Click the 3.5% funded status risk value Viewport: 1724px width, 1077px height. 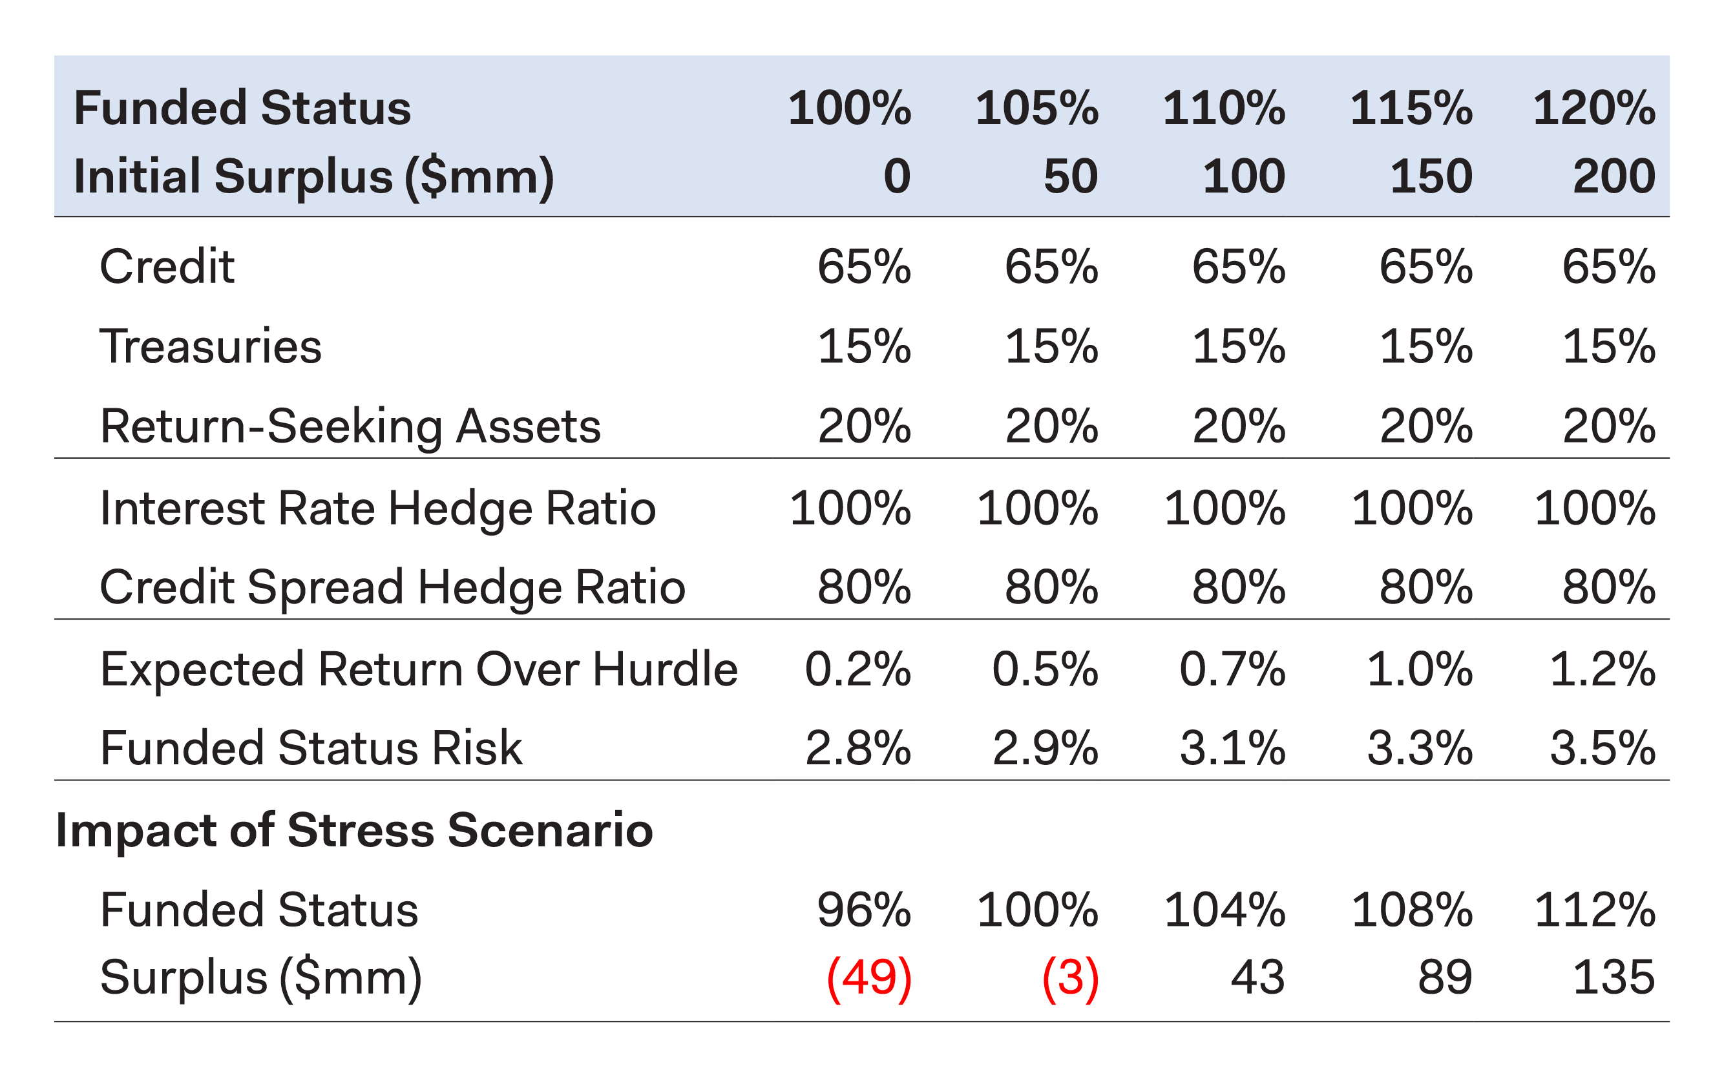point(1602,749)
